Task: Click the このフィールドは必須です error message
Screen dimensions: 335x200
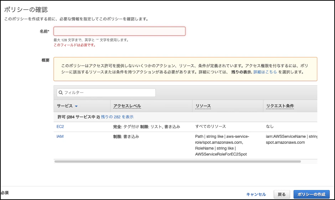Action: [74, 45]
